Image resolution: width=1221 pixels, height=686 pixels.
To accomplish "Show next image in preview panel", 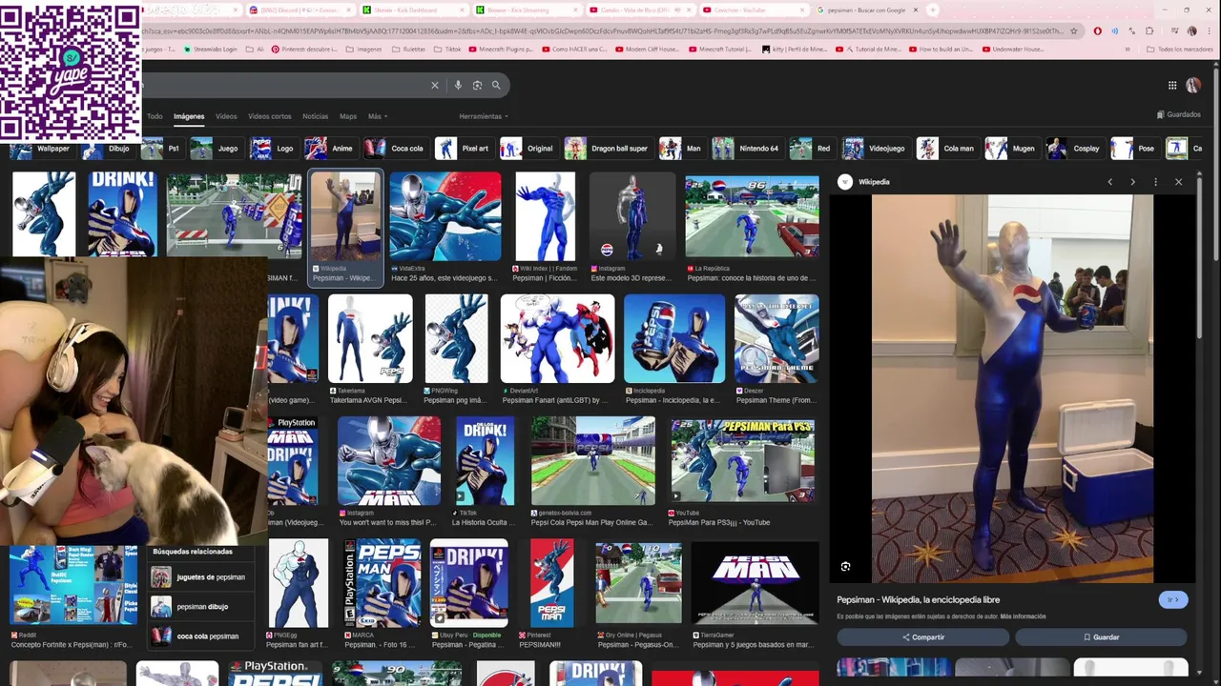I will pyautogui.click(x=1132, y=182).
